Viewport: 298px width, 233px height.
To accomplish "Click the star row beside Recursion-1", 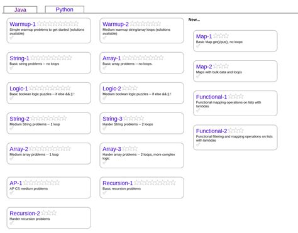I will point(155,183).
